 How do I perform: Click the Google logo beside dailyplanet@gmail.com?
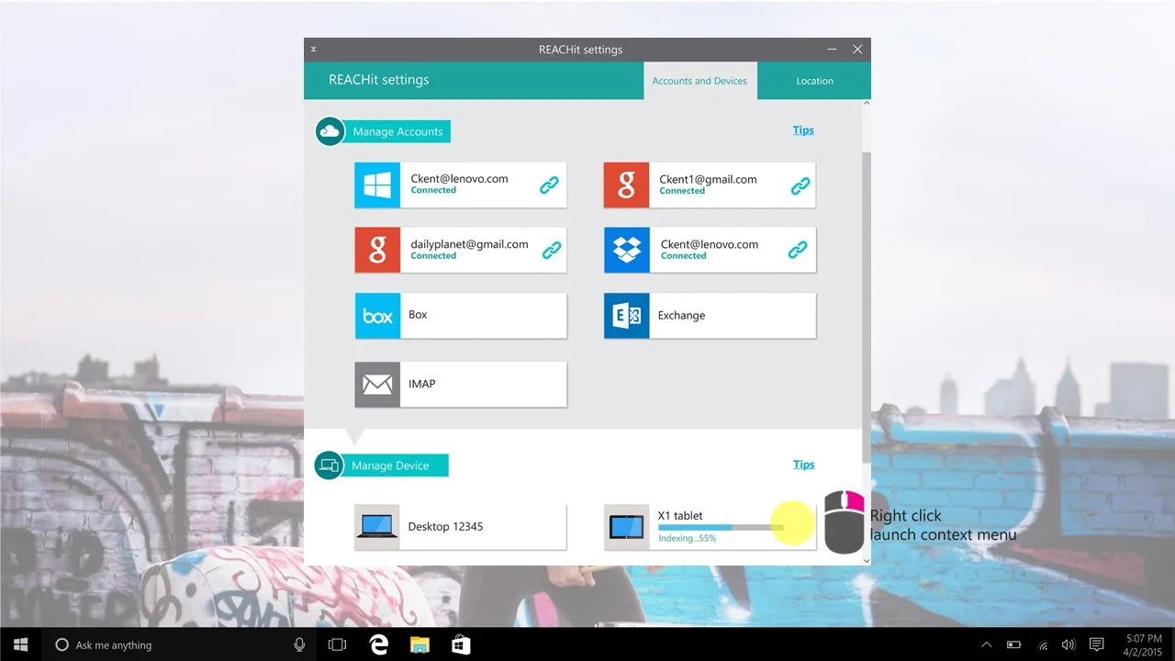[x=377, y=251]
